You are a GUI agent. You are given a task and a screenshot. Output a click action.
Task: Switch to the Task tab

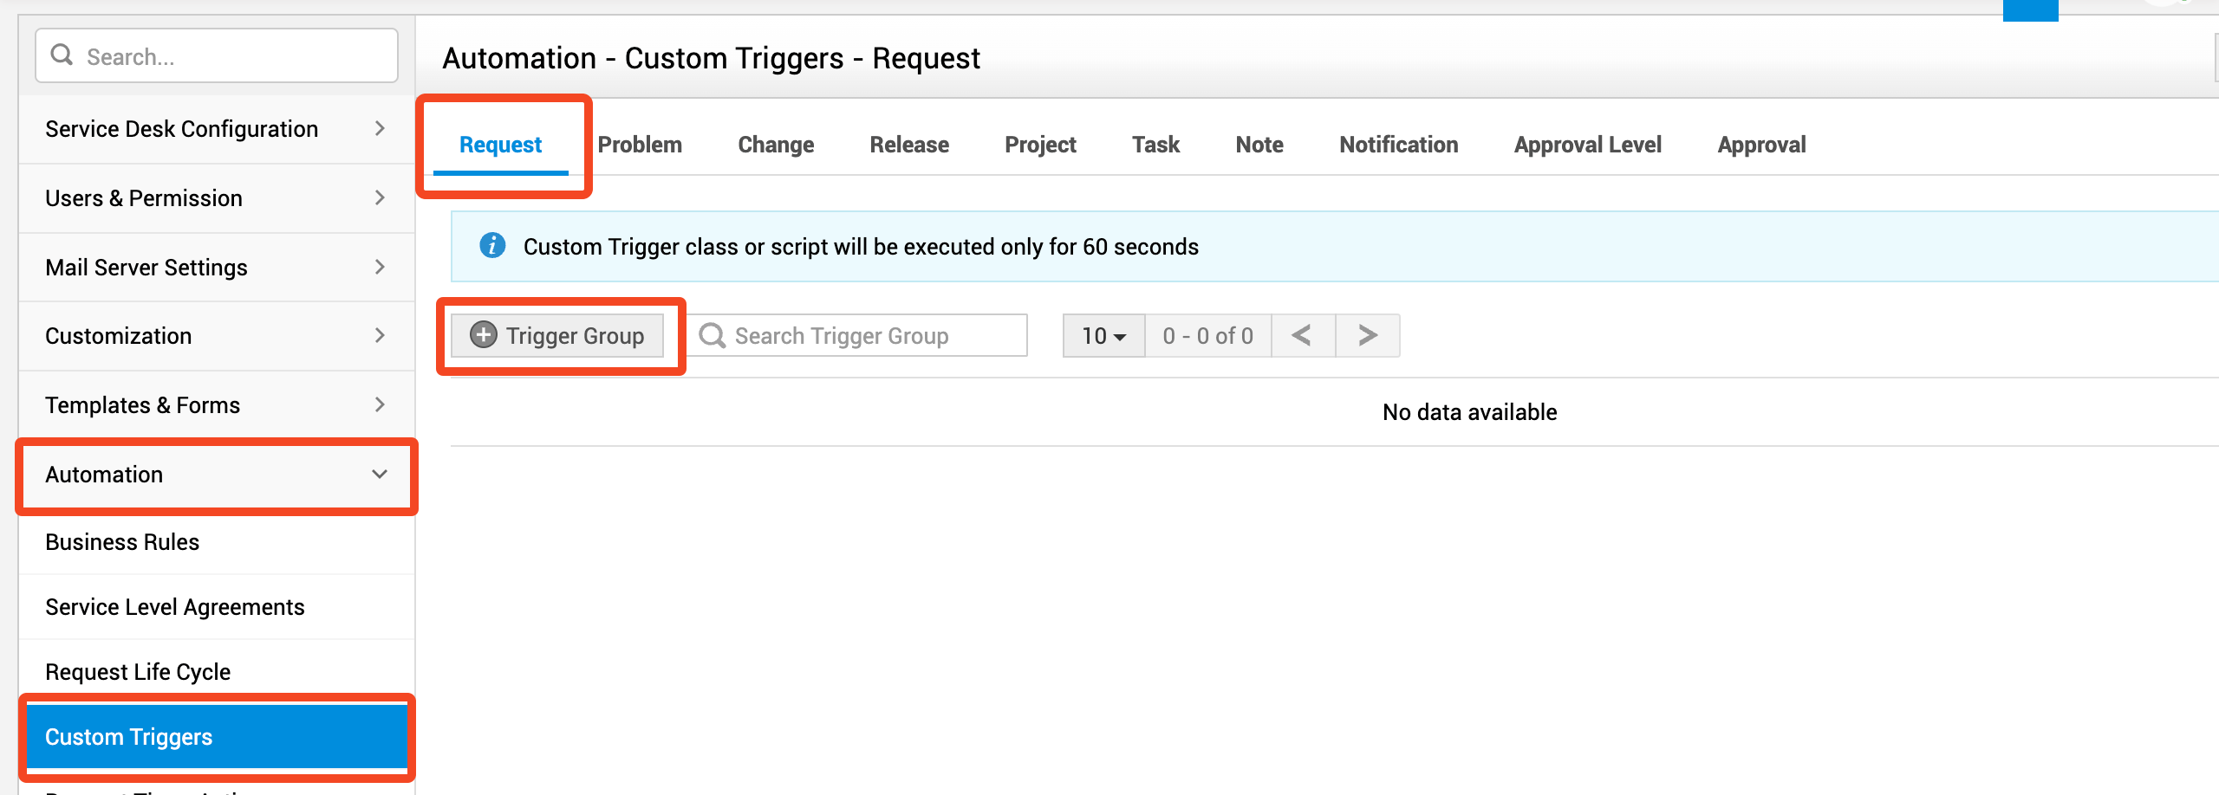[x=1155, y=145]
